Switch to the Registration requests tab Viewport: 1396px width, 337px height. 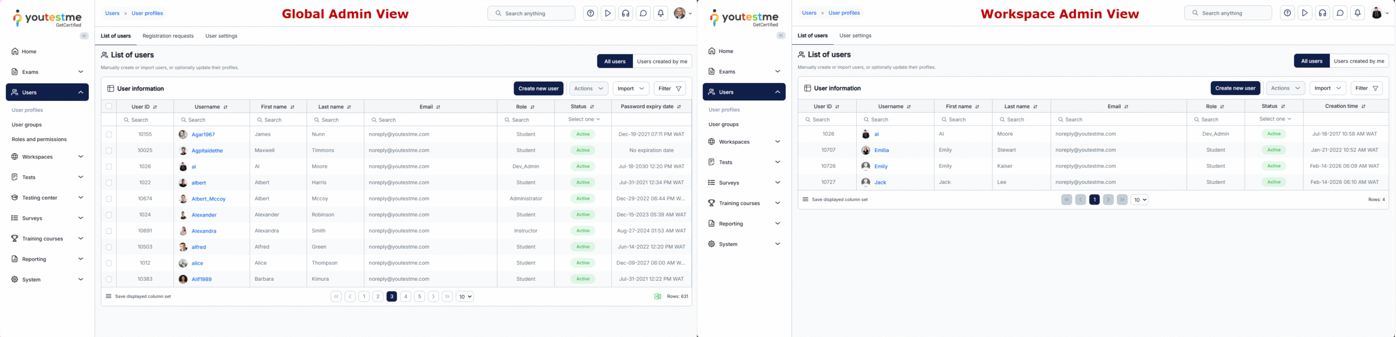[x=168, y=36]
